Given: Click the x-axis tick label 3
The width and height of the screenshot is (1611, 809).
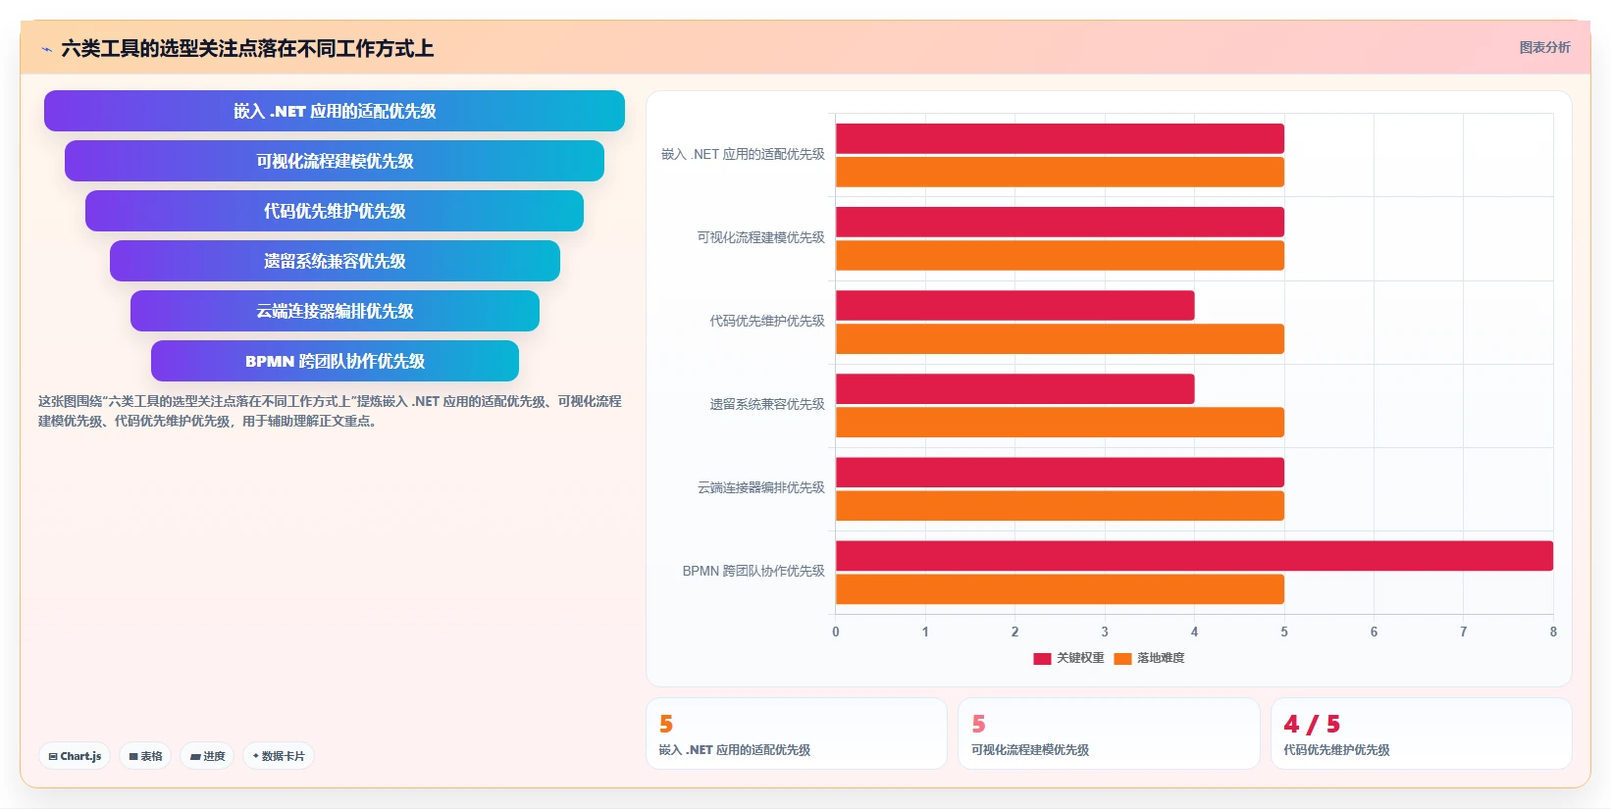Looking at the screenshot, I should pos(1105,632).
